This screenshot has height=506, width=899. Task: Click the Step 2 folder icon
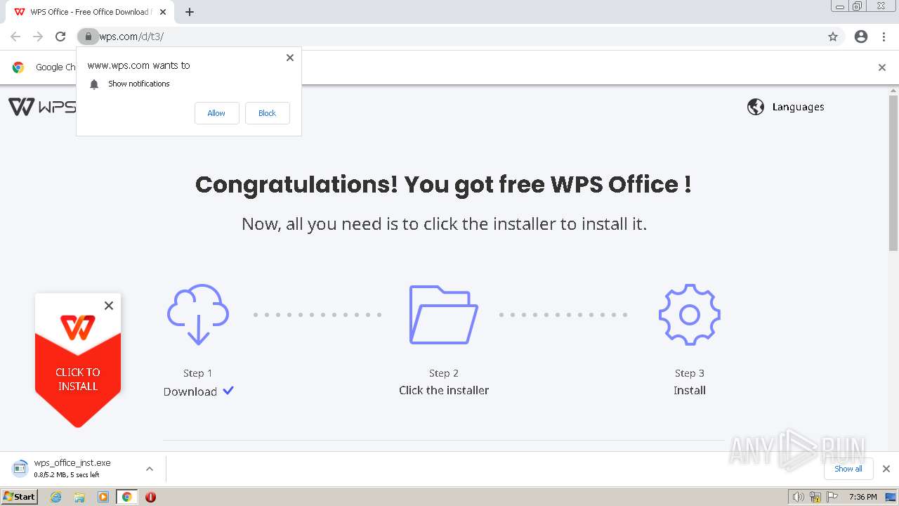[x=444, y=314]
